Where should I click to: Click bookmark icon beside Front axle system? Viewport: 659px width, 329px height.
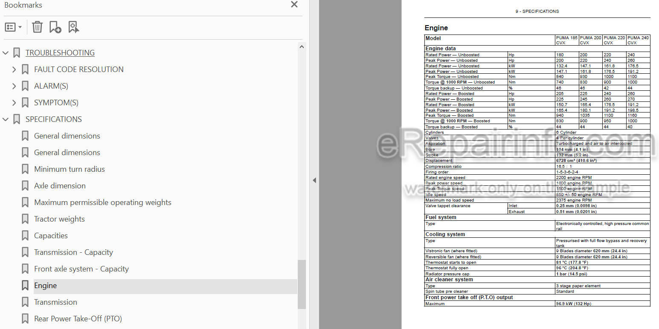pos(25,269)
